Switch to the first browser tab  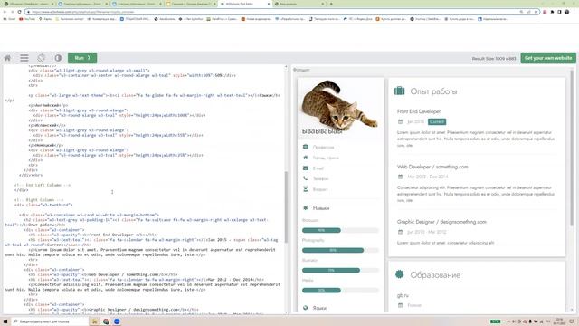click(x=29, y=4)
